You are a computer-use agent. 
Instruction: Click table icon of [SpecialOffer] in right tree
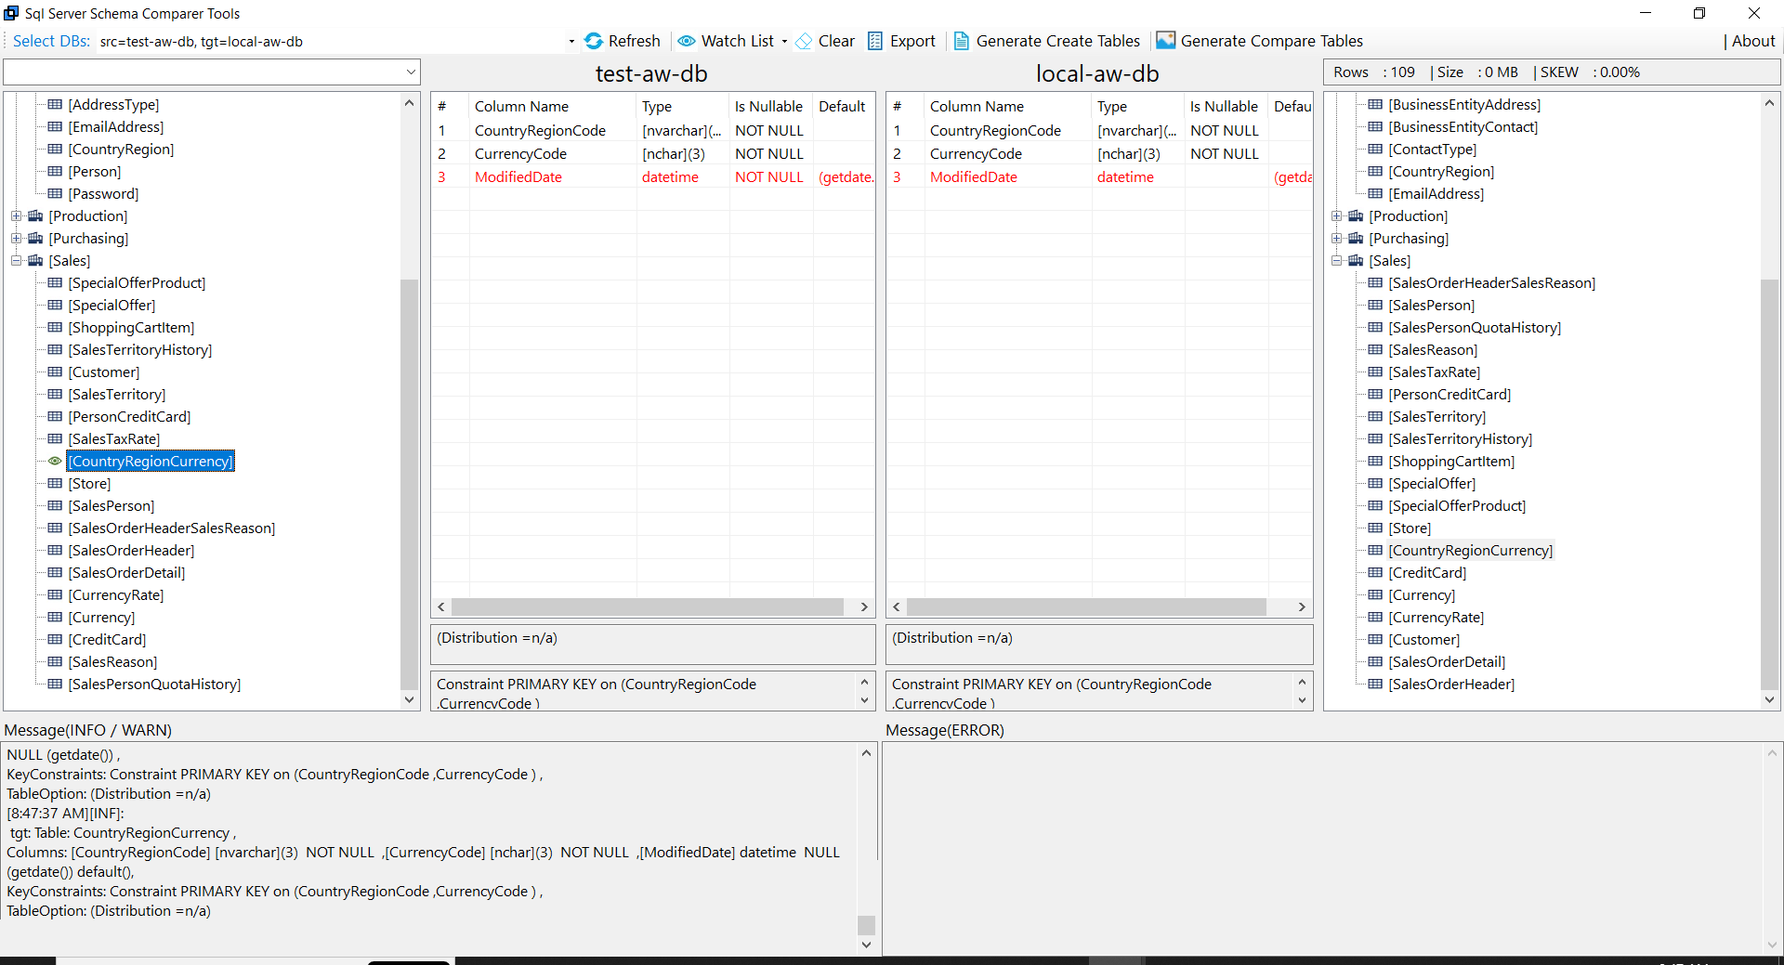pyautogui.click(x=1375, y=483)
